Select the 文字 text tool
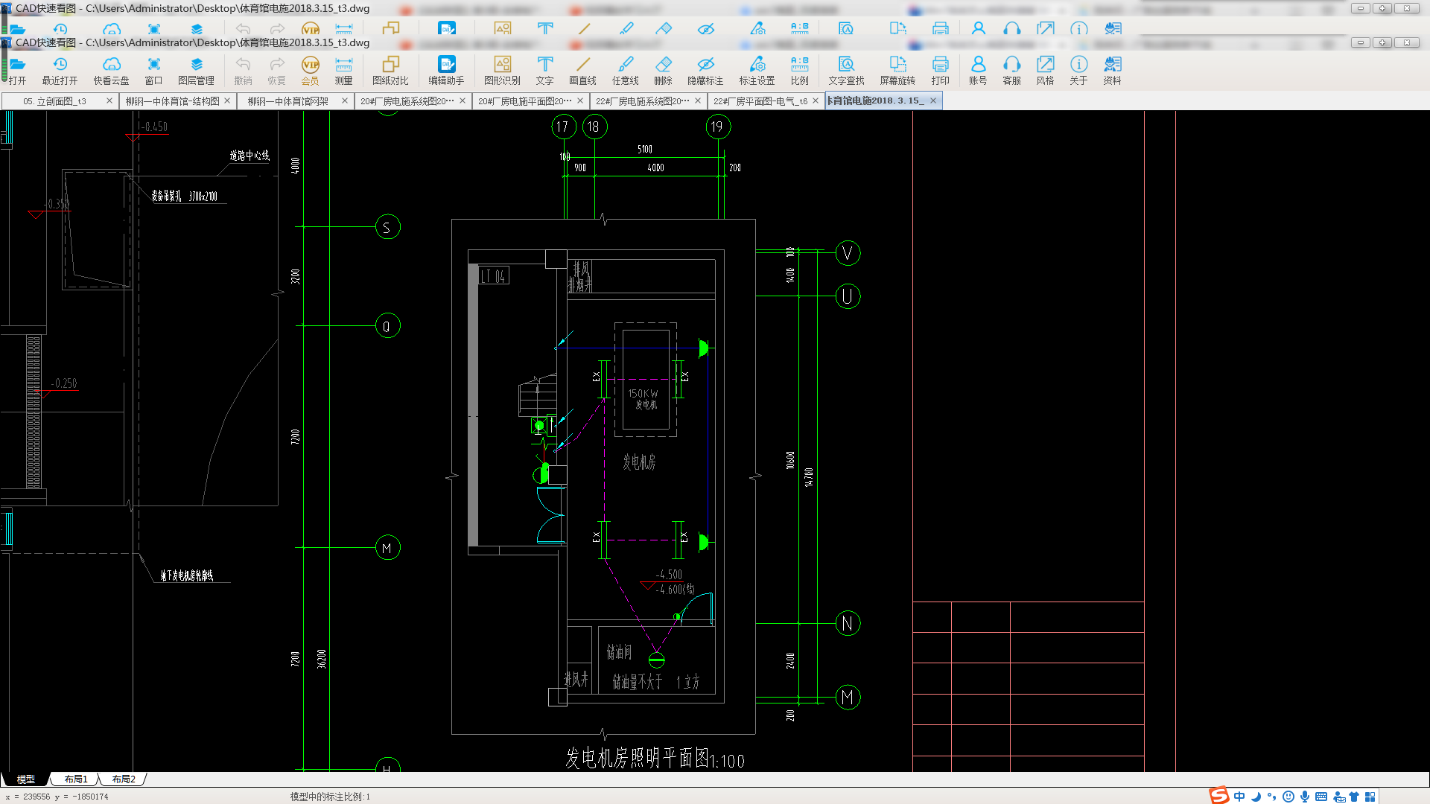Screen dimensions: 1430x804 [544, 71]
